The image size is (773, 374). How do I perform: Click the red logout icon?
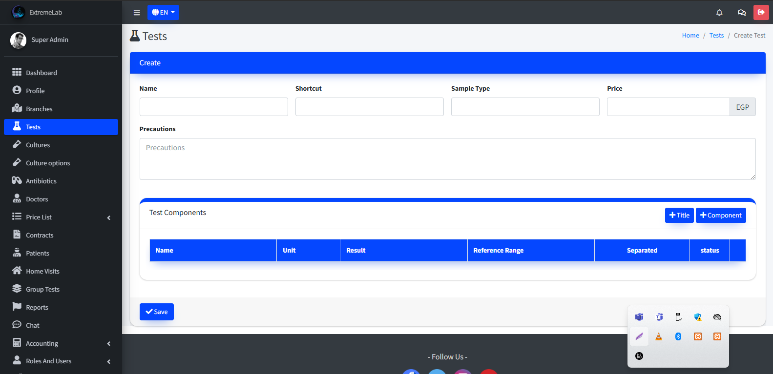point(761,12)
